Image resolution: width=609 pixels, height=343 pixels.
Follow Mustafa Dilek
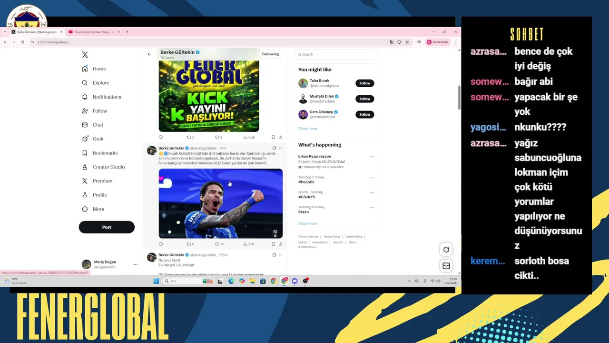[365, 99]
